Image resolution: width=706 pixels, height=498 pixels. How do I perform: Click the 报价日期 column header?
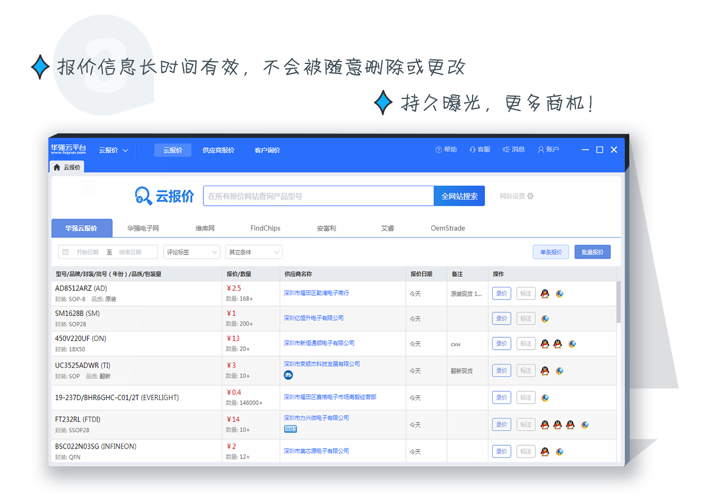click(x=421, y=274)
